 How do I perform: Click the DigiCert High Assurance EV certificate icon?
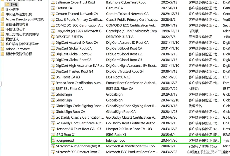(x=53, y=66)
